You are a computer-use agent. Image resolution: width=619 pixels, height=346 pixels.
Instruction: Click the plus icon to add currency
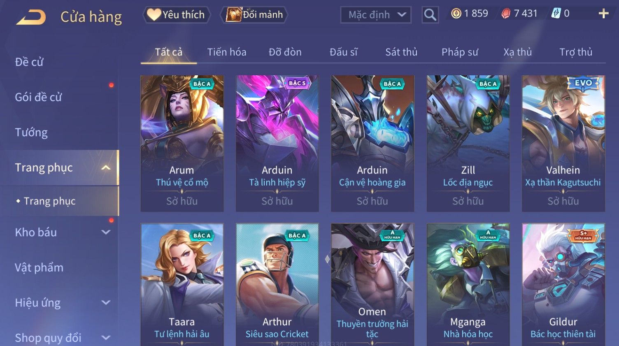[x=603, y=14]
